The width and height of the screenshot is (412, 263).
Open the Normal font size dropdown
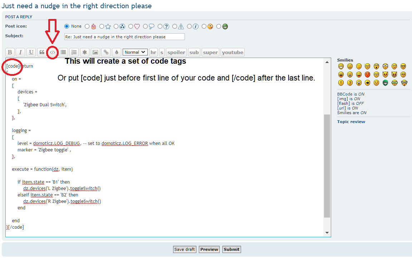(x=135, y=52)
